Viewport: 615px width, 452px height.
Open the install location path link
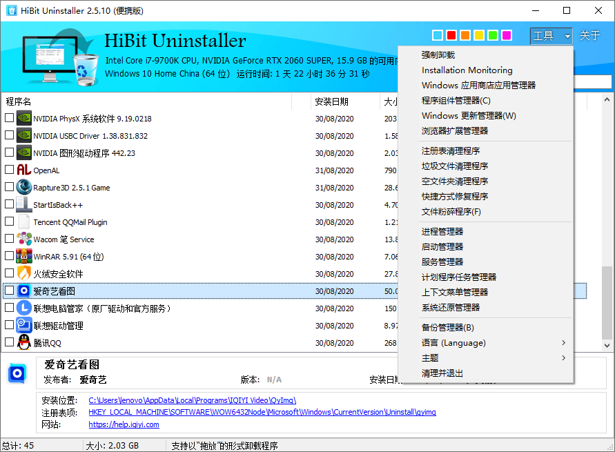pos(193,400)
